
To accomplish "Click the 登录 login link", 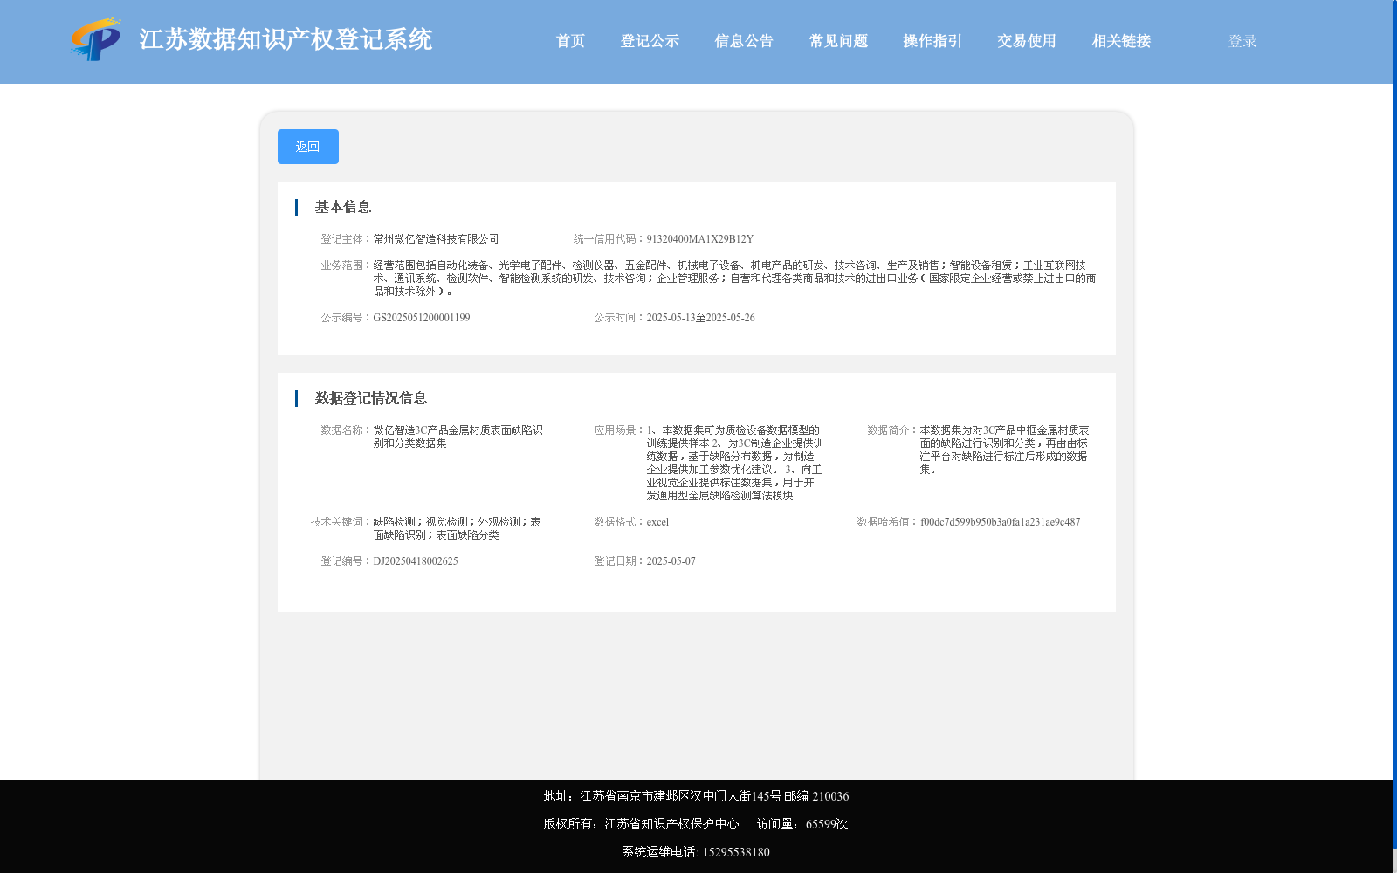I will click(x=1242, y=41).
